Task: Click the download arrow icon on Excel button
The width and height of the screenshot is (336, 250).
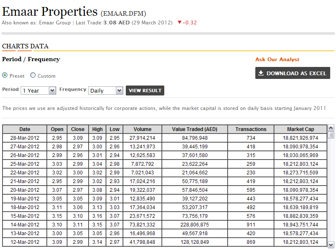Action: coord(261,73)
